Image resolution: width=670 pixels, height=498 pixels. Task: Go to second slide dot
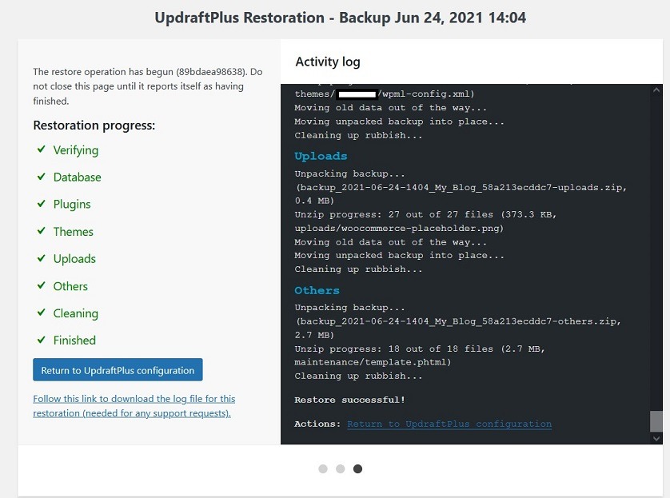(x=340, y=469)
